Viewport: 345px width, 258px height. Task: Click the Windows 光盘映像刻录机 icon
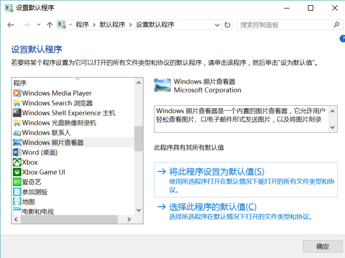tap(17, 123)
